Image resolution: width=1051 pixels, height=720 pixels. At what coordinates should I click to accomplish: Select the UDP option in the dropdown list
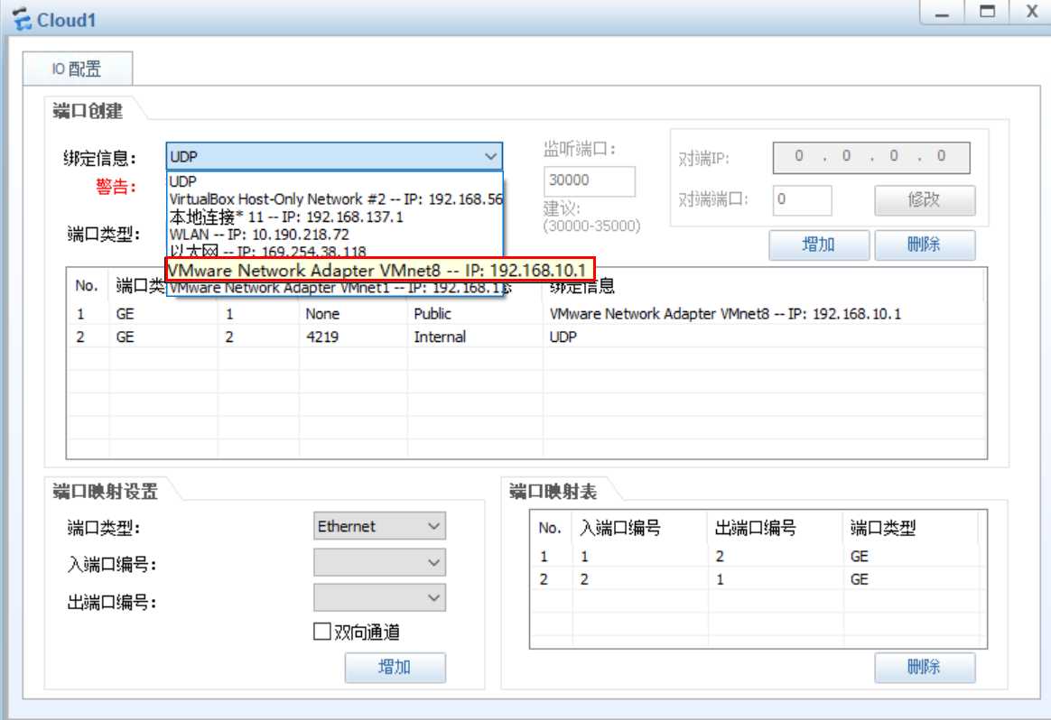coord(334,181)
